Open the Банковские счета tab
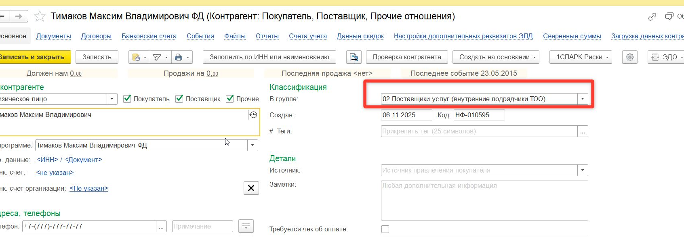The height and width of the screenshot is (237, 684). 149,36
